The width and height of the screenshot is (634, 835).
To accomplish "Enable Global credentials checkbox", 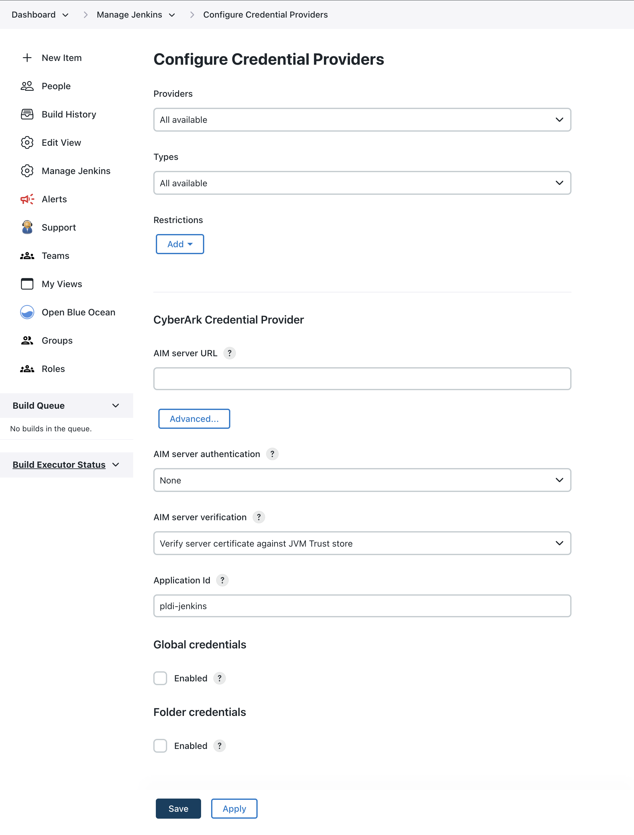I will point(161,678).
